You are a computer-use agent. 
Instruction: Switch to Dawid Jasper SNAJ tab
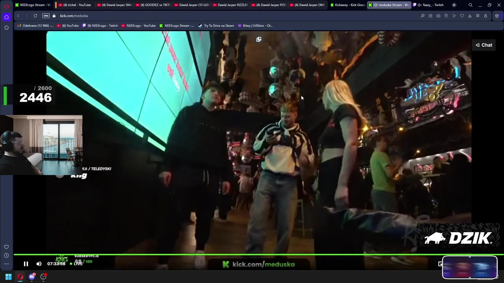click(114, 5)
